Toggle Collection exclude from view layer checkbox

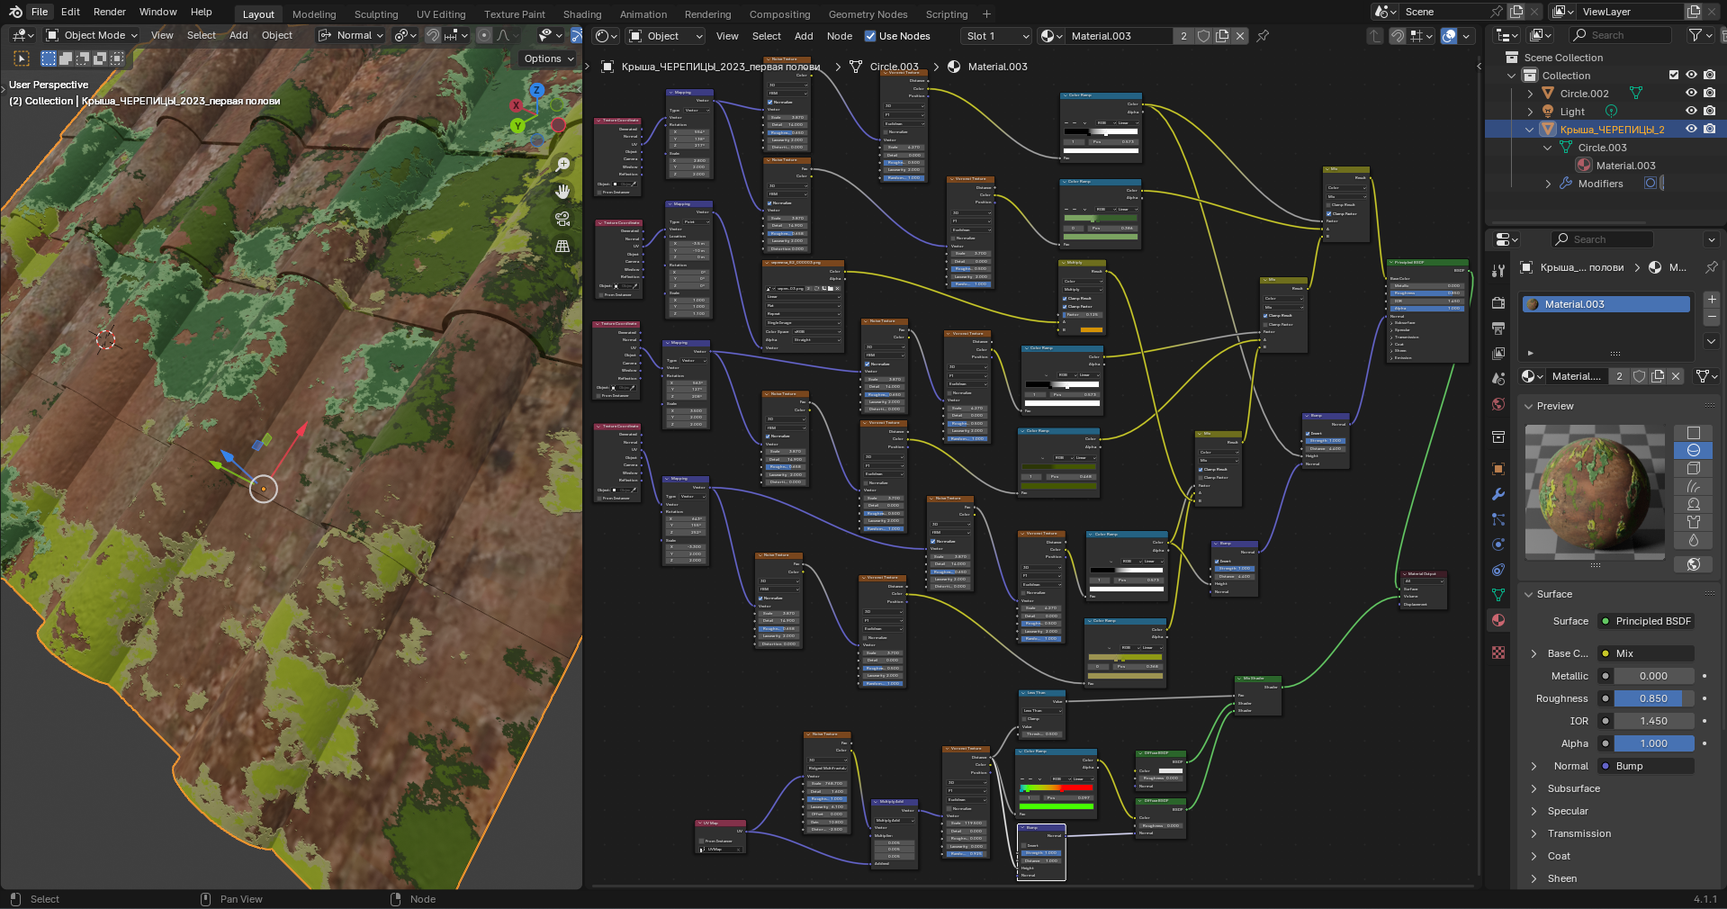[1674, 76]
